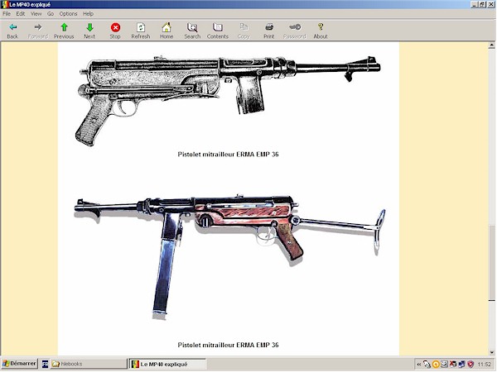Click the window title bar icon
The height and width of the screenshot is (372, 497).
click(4, 4)
